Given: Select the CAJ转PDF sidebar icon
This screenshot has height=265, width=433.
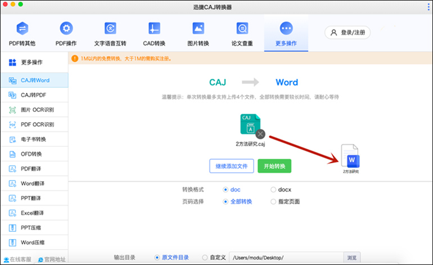Looking at the screenshot, I should tap(12, 95).
